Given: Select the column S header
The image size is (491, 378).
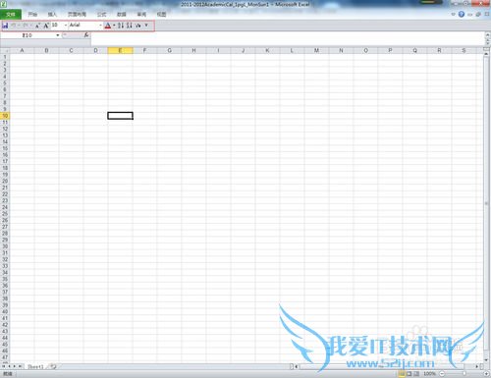Looking at the screenshot, I should pyautogui.click(x=464, y=50).
